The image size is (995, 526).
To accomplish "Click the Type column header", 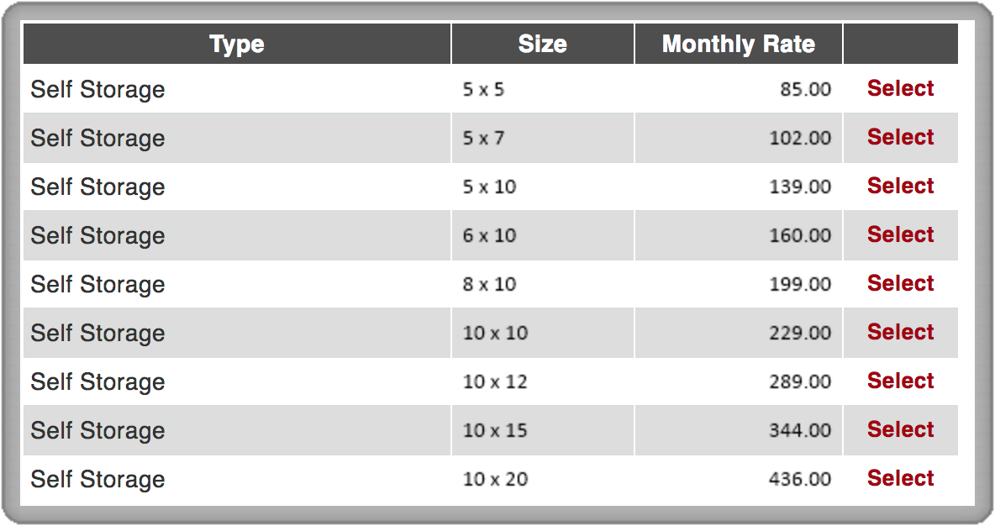I will (x=237, y=44).
